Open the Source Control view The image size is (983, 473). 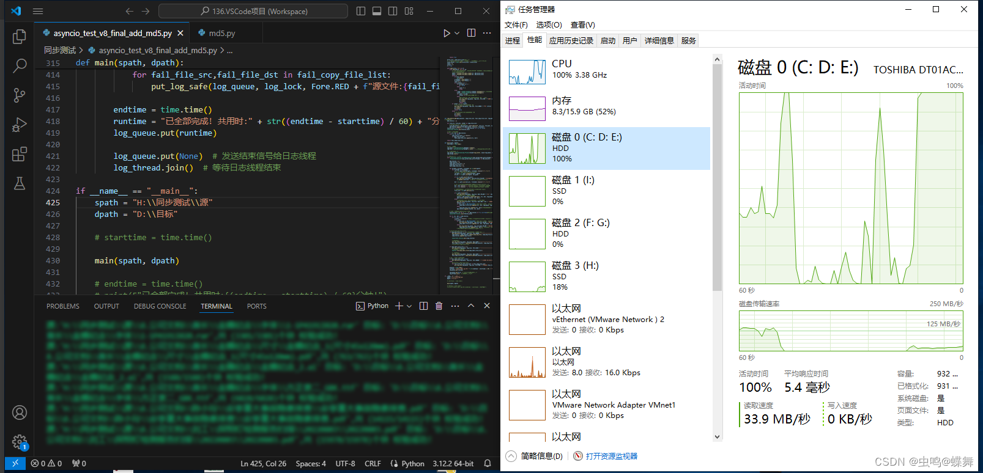(19, 95)
